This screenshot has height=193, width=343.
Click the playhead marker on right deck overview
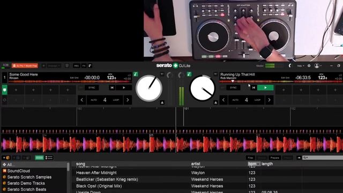233,81
